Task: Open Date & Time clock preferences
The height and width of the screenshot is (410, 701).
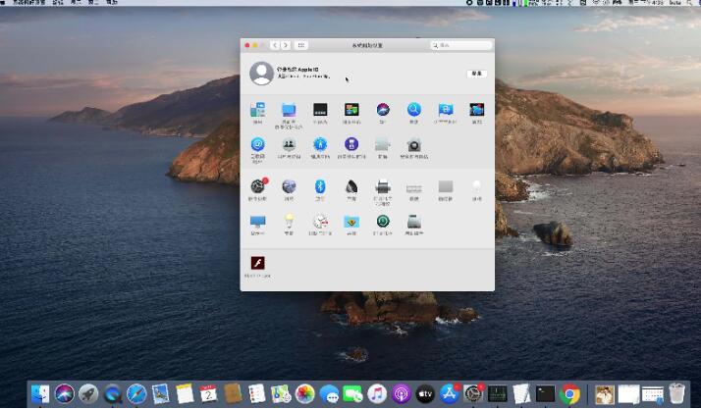Action: (x=320, y=222)
